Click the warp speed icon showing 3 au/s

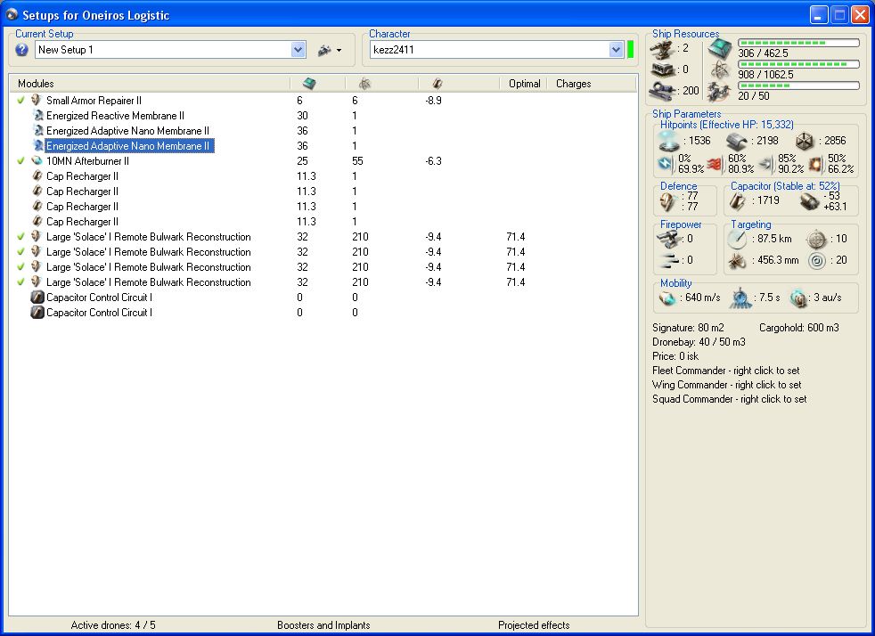798,298
